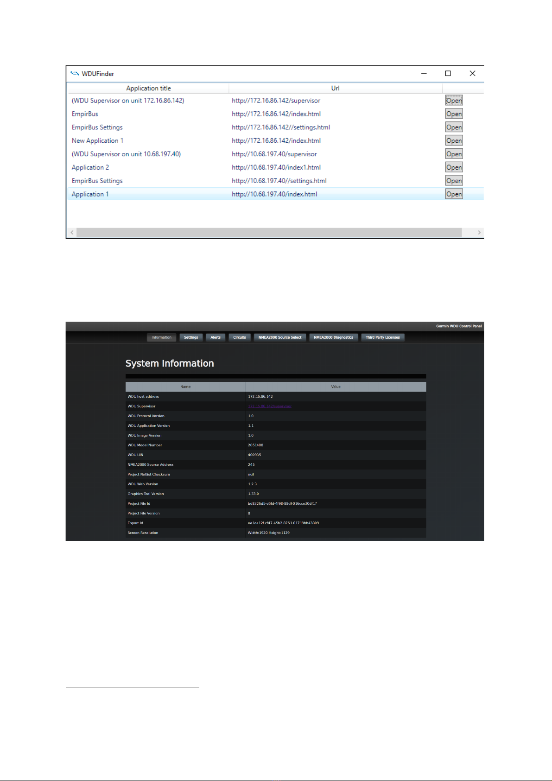This screenshot has height=781, width=552.
Task: Open the NMEA2000 Source Select tab
Action: (x=280, y=337)
